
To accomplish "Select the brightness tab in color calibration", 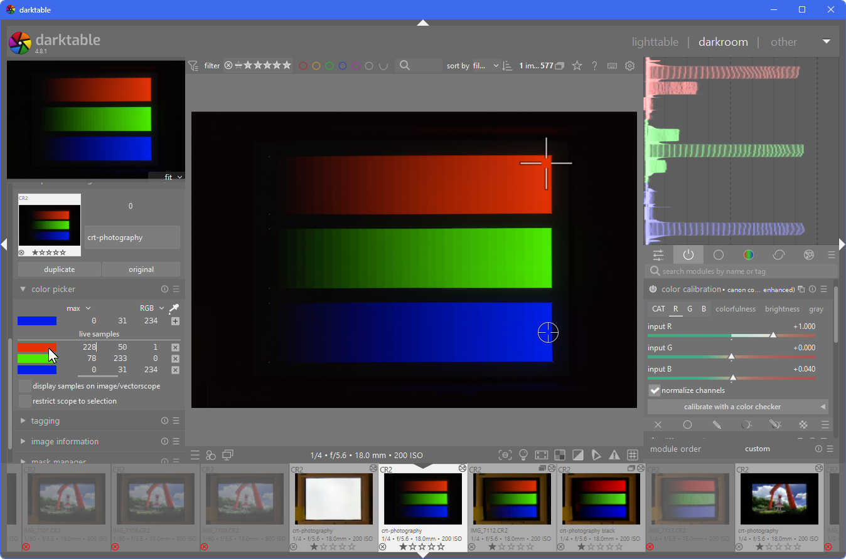I will click(x=782, y=309).
